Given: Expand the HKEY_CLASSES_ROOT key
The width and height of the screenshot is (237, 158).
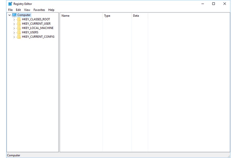Looking at the screenshot, I should click(x=14, y=20).
